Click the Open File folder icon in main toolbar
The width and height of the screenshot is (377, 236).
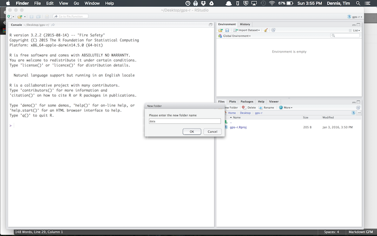20,16
